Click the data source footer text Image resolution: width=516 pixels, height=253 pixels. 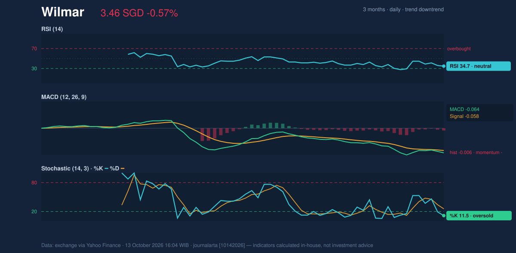point(207,245)
